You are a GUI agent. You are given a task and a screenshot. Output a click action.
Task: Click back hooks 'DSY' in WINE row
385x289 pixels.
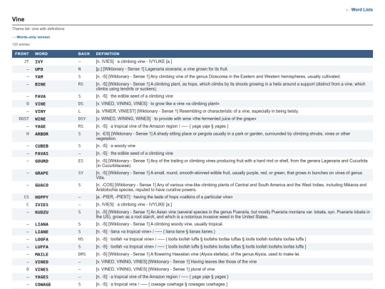point(82,119)
